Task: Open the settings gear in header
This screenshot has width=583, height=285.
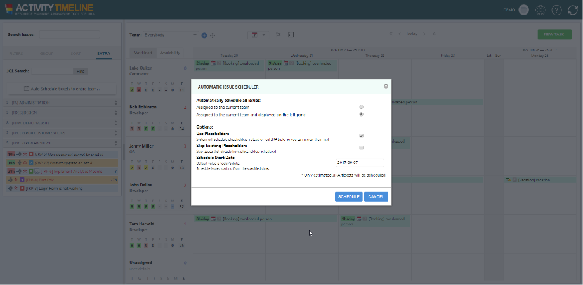Action: pyautogui.click(x=540, y=10)
